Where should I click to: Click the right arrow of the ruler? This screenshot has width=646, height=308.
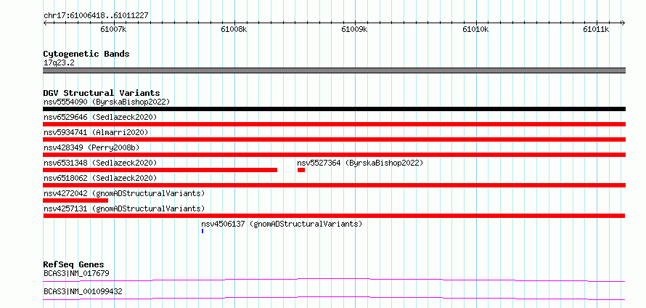pos(623,23)
